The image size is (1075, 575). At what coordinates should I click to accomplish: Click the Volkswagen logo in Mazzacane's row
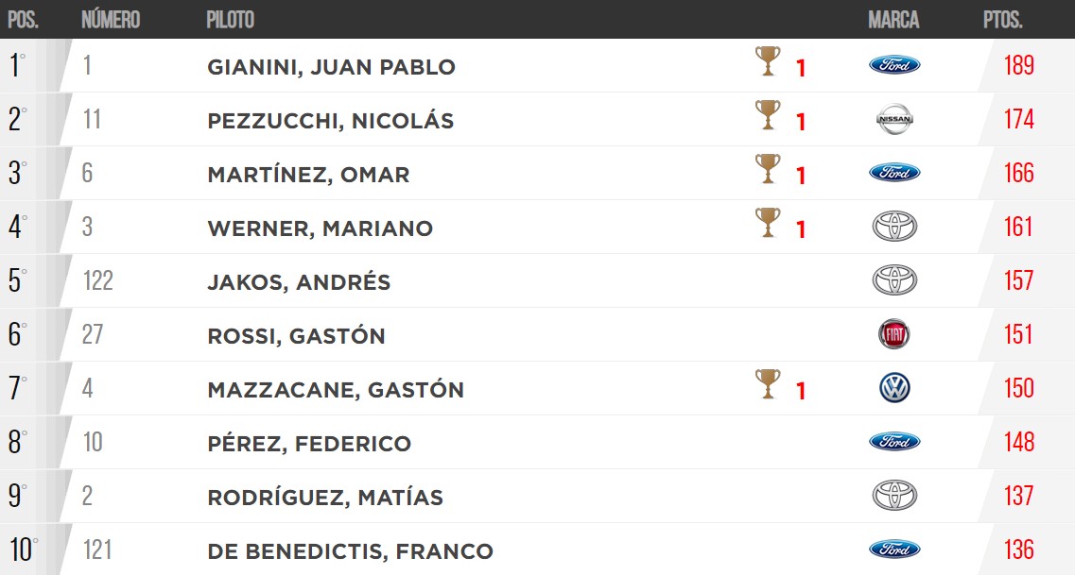894,388
